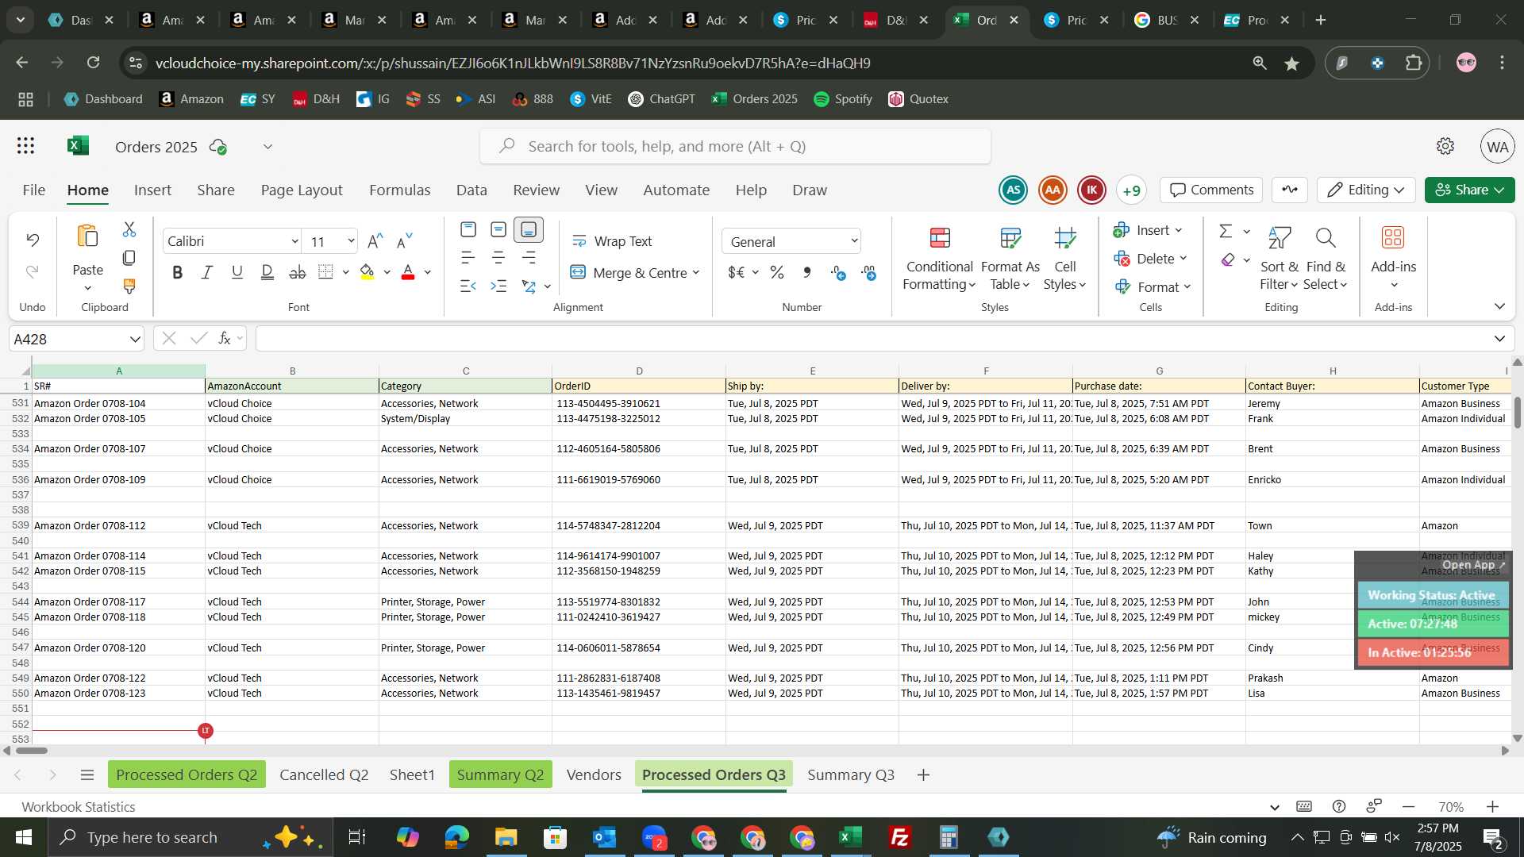Click the vertical scrollbar thumb
The height and width of the screenshot is (857, 1524).
pos(1517,412)
